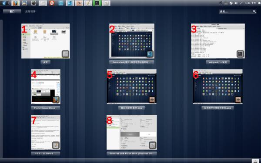
Task: Click the white slashed-circle tray icon
Action: (x=231, y=3)
